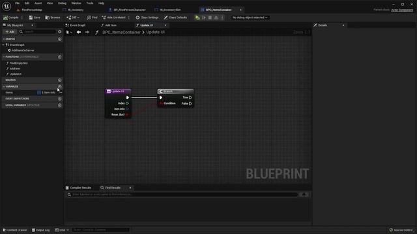This screenshot has width=417, height=234.
Task: Open the Debug menu
Action: coord(63,3)
